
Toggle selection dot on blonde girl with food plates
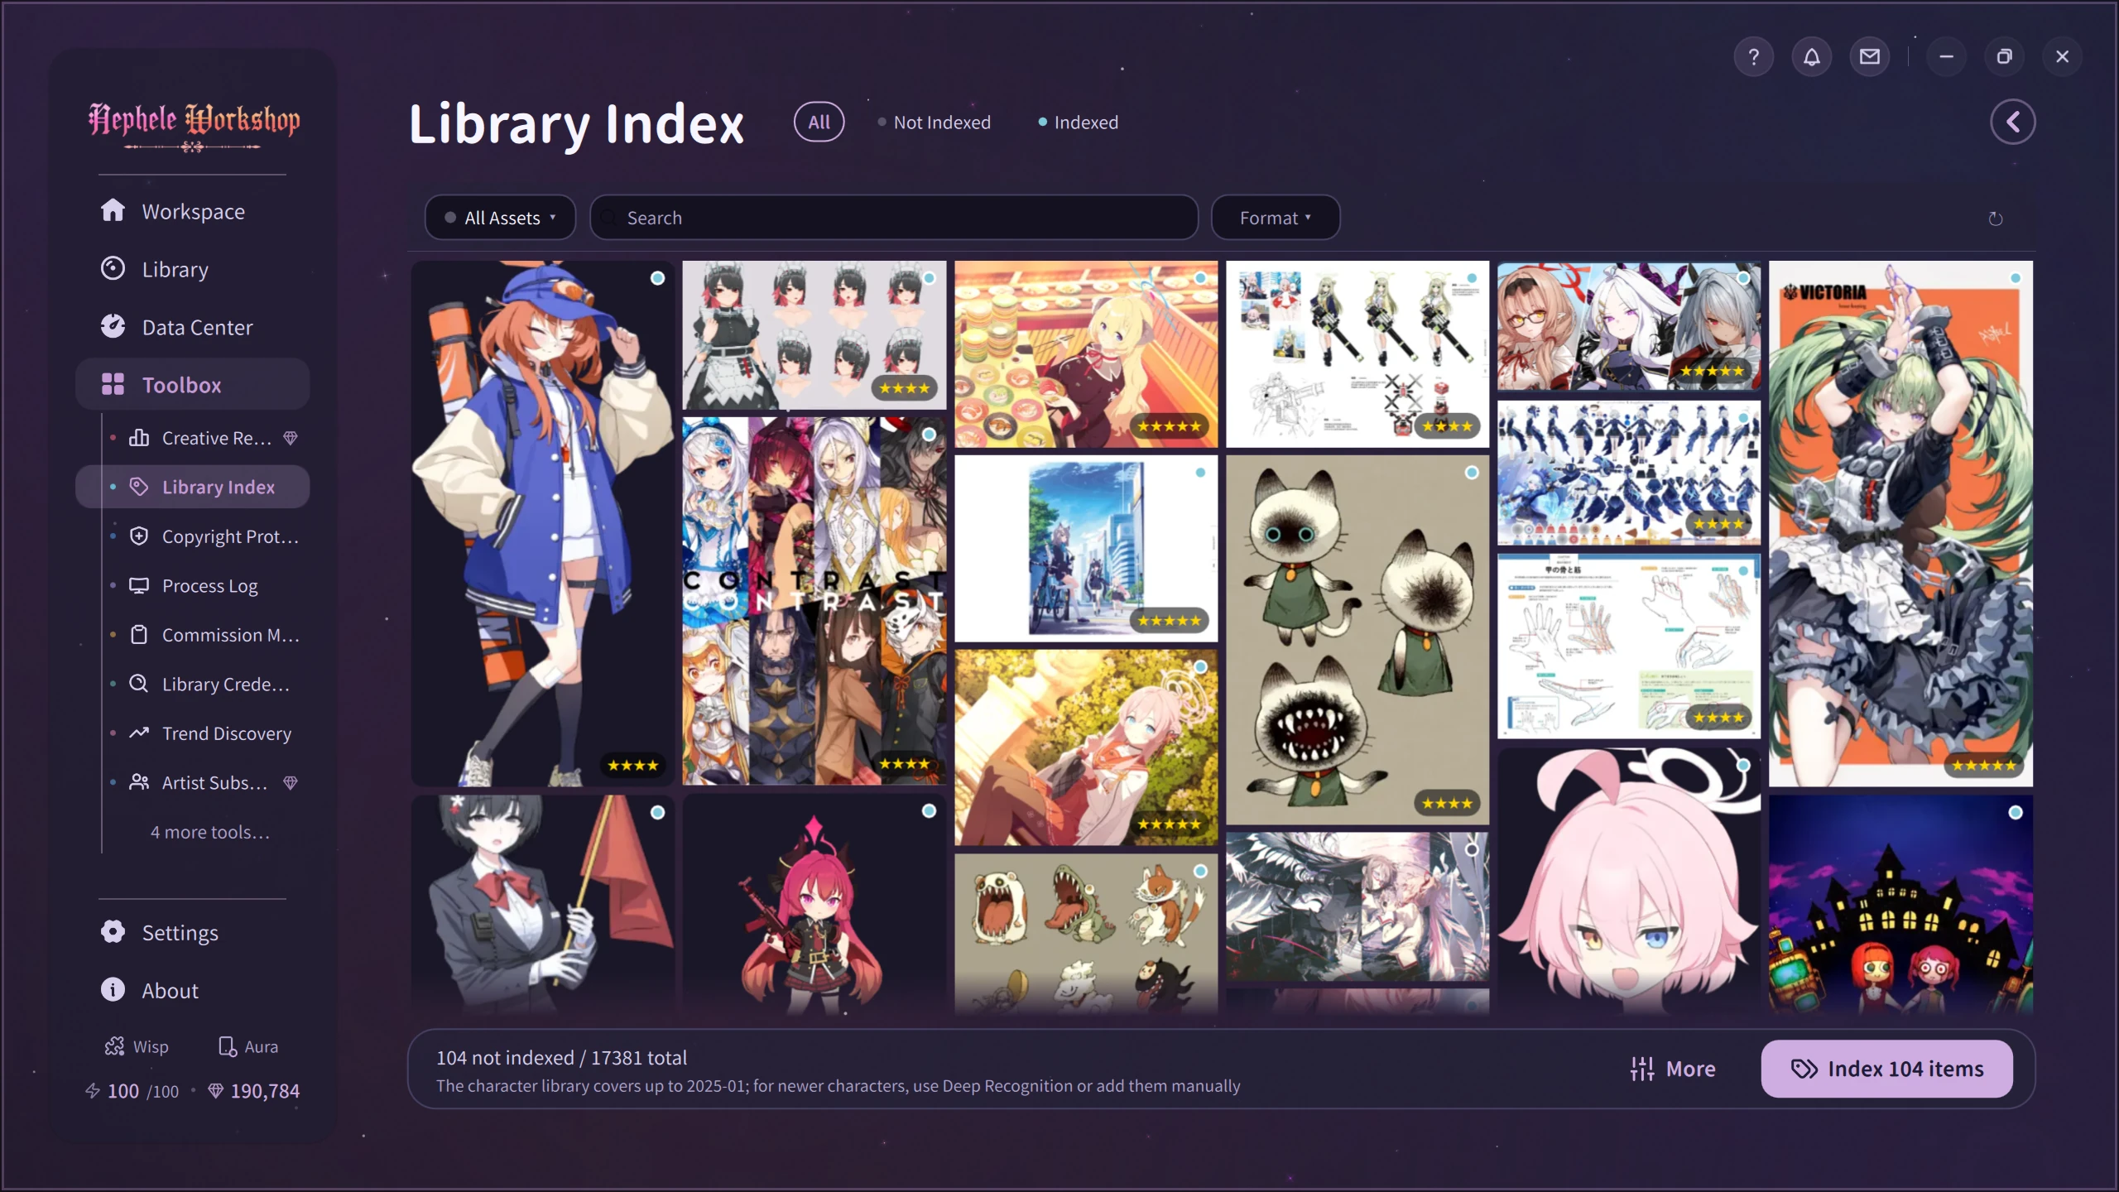point(1200,278)
